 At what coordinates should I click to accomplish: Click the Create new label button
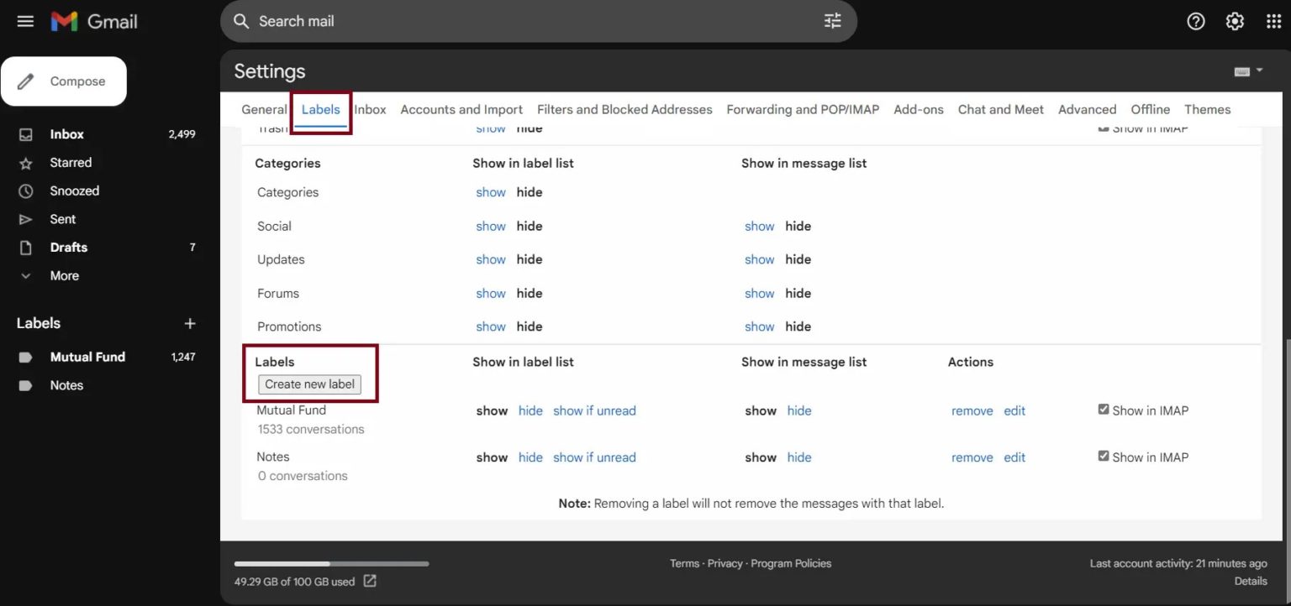[309, 384]
